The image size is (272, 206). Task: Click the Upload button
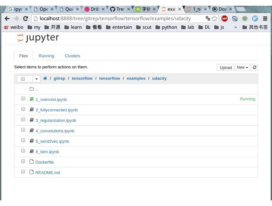tap(226, 67)
